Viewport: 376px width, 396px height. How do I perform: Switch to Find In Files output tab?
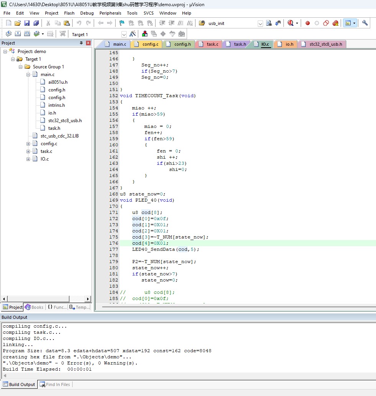point(55,384)
